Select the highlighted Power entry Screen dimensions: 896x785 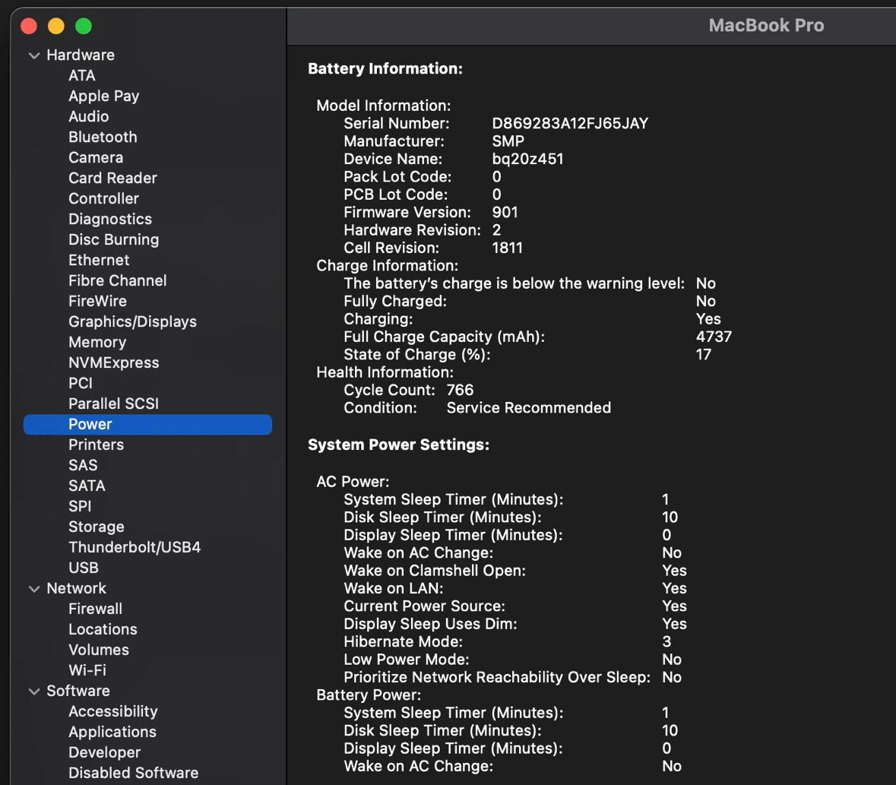(x=147, y=425)
